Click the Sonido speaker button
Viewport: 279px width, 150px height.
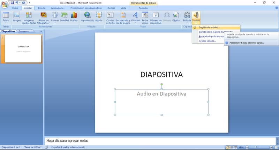coord(196,17)
